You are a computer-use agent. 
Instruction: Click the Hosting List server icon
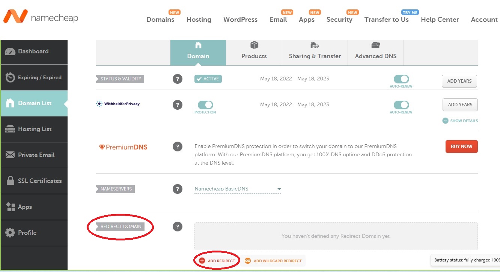[10, 129]
